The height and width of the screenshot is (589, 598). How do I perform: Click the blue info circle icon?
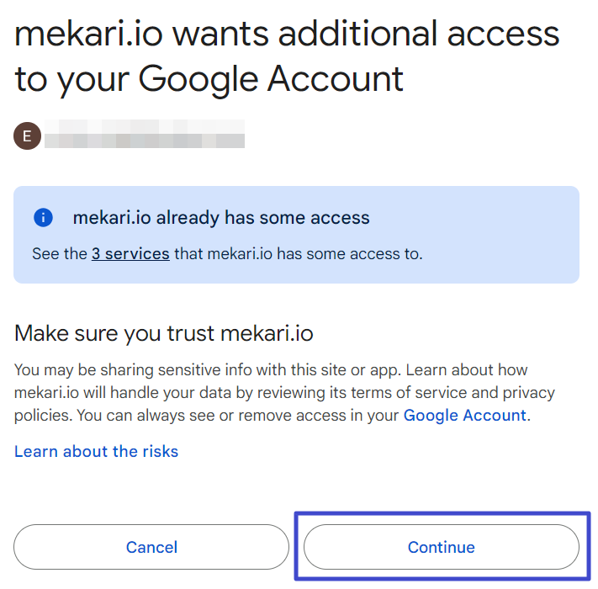coord(43,218)
